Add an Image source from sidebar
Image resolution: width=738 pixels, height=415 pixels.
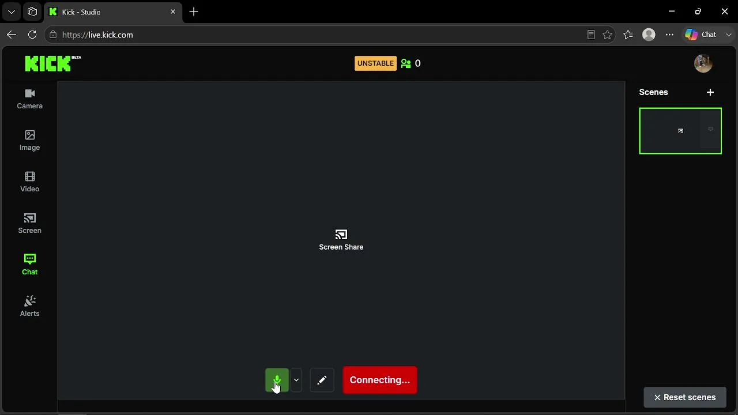tap(30, 141)
